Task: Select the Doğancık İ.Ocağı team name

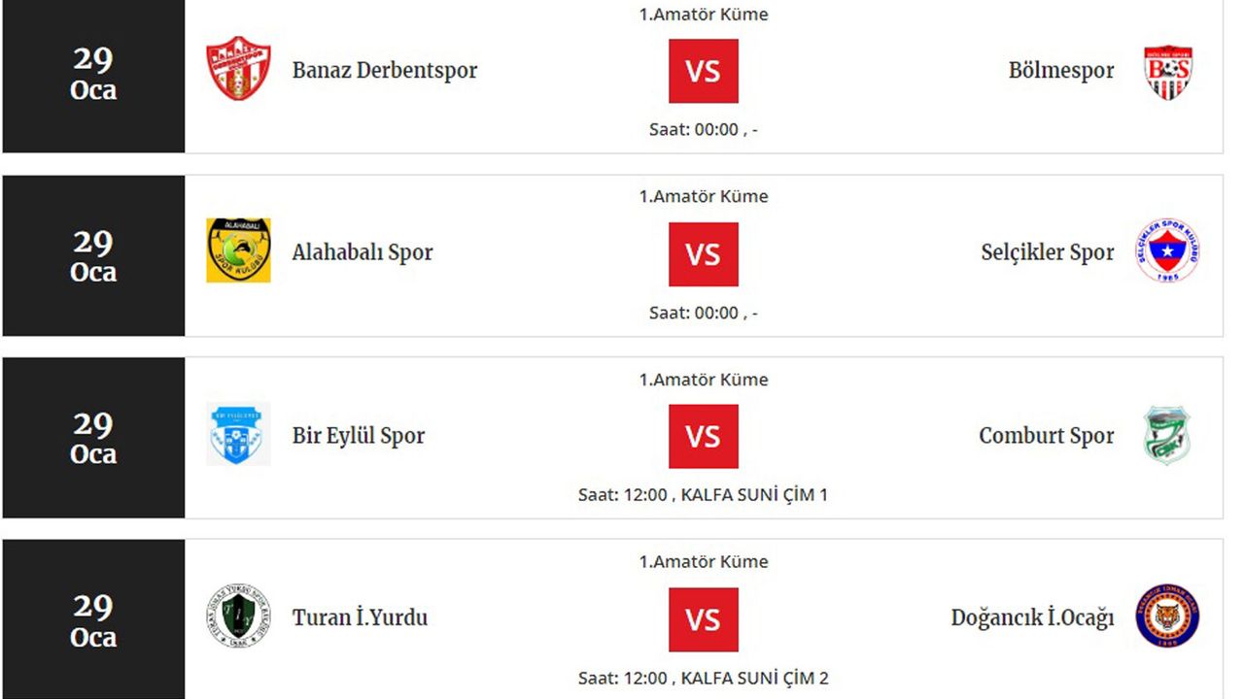Action: [x=1032, y=617]
